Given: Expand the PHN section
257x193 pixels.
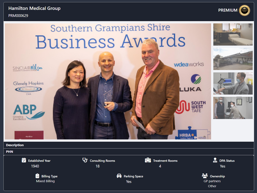Looking at the screenshot, I should (x=128, y=152).
